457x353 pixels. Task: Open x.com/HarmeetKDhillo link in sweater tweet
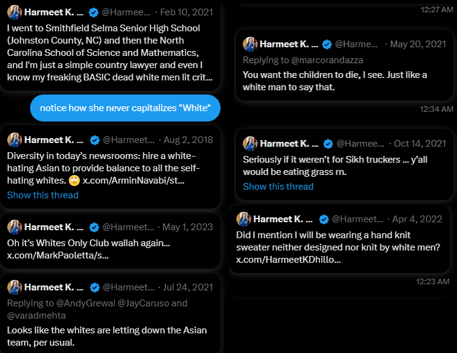tap(289, 260)
